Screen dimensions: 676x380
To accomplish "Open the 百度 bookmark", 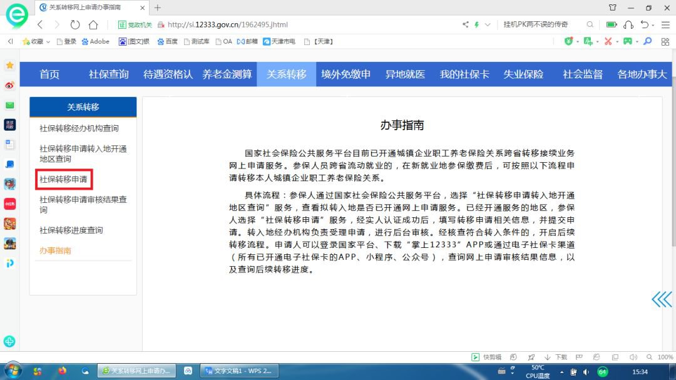I will [x=167, y=41].
